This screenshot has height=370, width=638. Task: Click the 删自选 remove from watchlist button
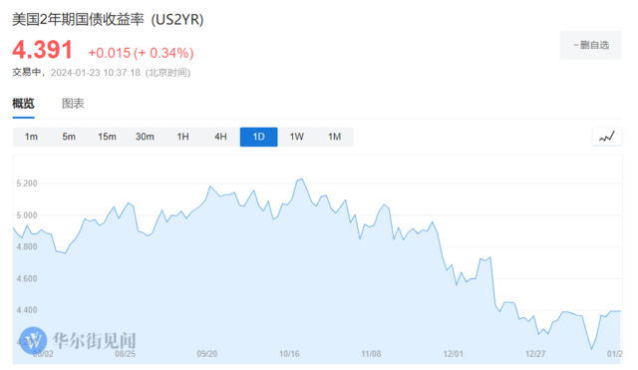[591, 45]
